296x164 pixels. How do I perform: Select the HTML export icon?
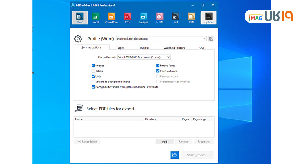click(159, 18)
